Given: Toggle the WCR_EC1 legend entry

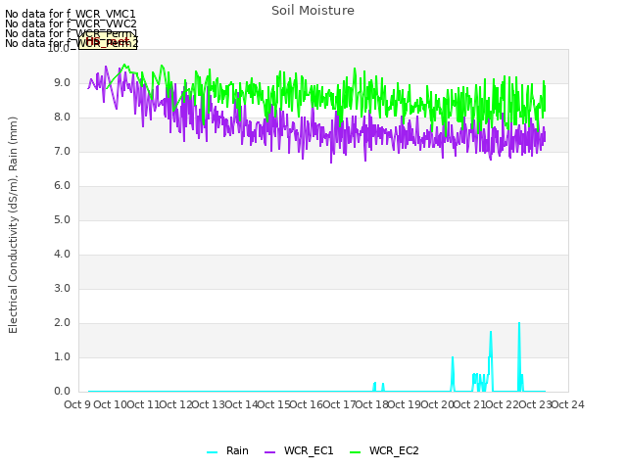Looking at the screenshot, I should [299, 451].
